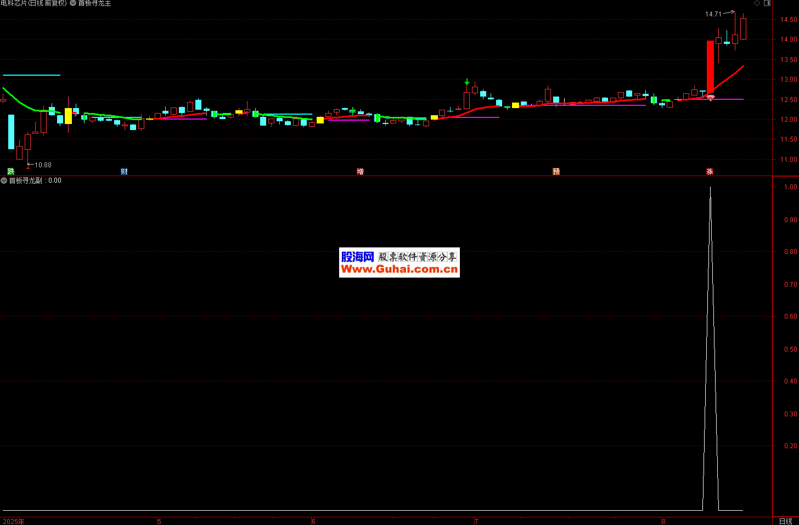Image resolution: width=799 pixels, height=525 pixels.
Task: Click the 11.00 price axis label
Action: (x=789, y=160)
